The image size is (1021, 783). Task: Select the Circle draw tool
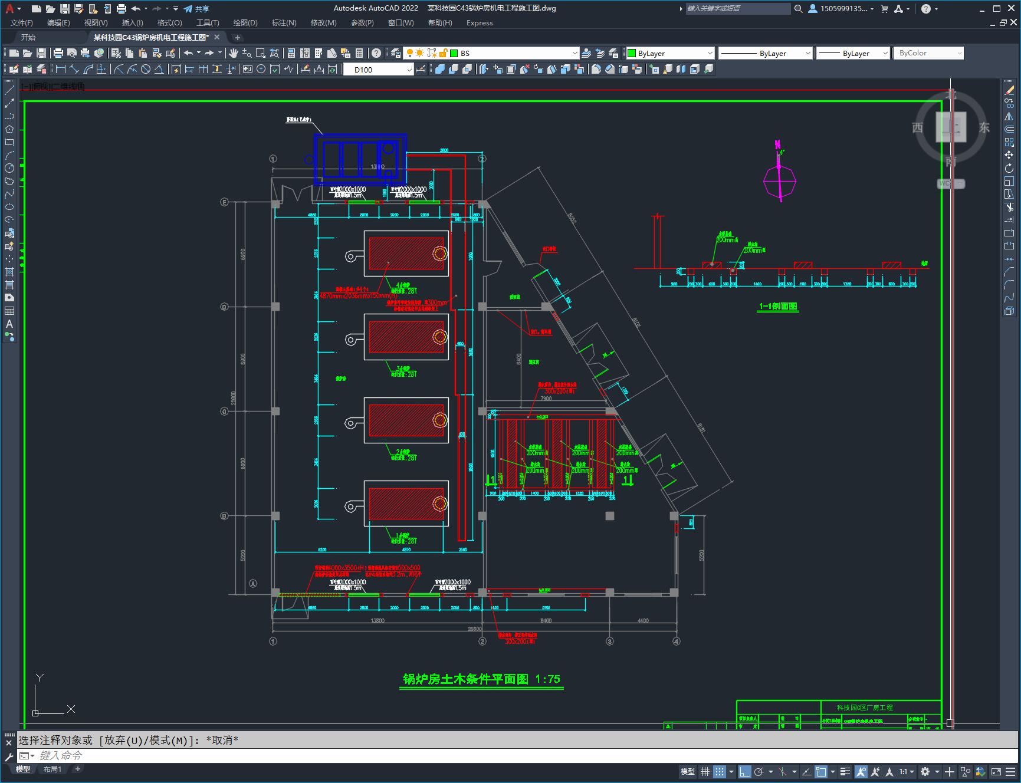tap(9, 168)
